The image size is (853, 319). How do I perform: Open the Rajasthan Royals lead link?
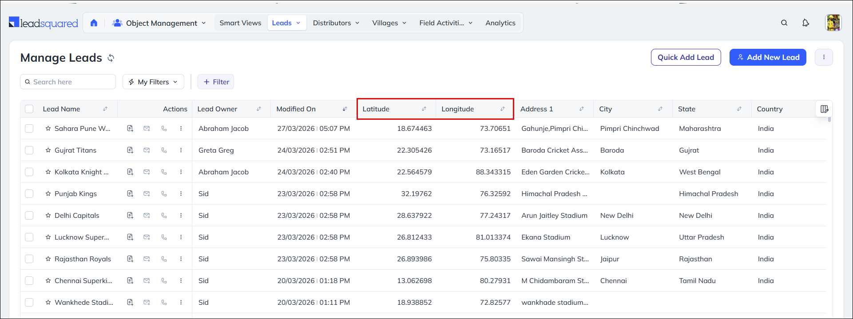(83, 259)
